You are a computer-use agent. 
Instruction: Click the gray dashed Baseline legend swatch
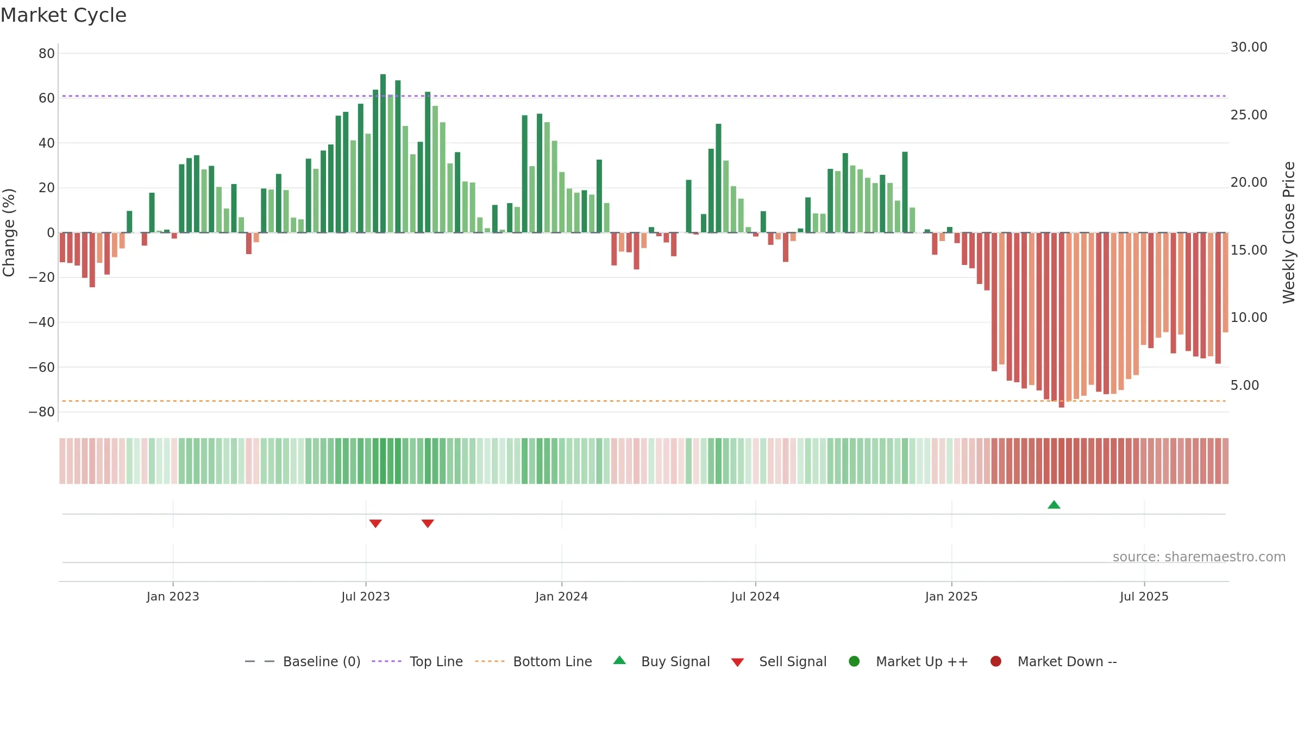pyautogui.click(x=259, y=661)
